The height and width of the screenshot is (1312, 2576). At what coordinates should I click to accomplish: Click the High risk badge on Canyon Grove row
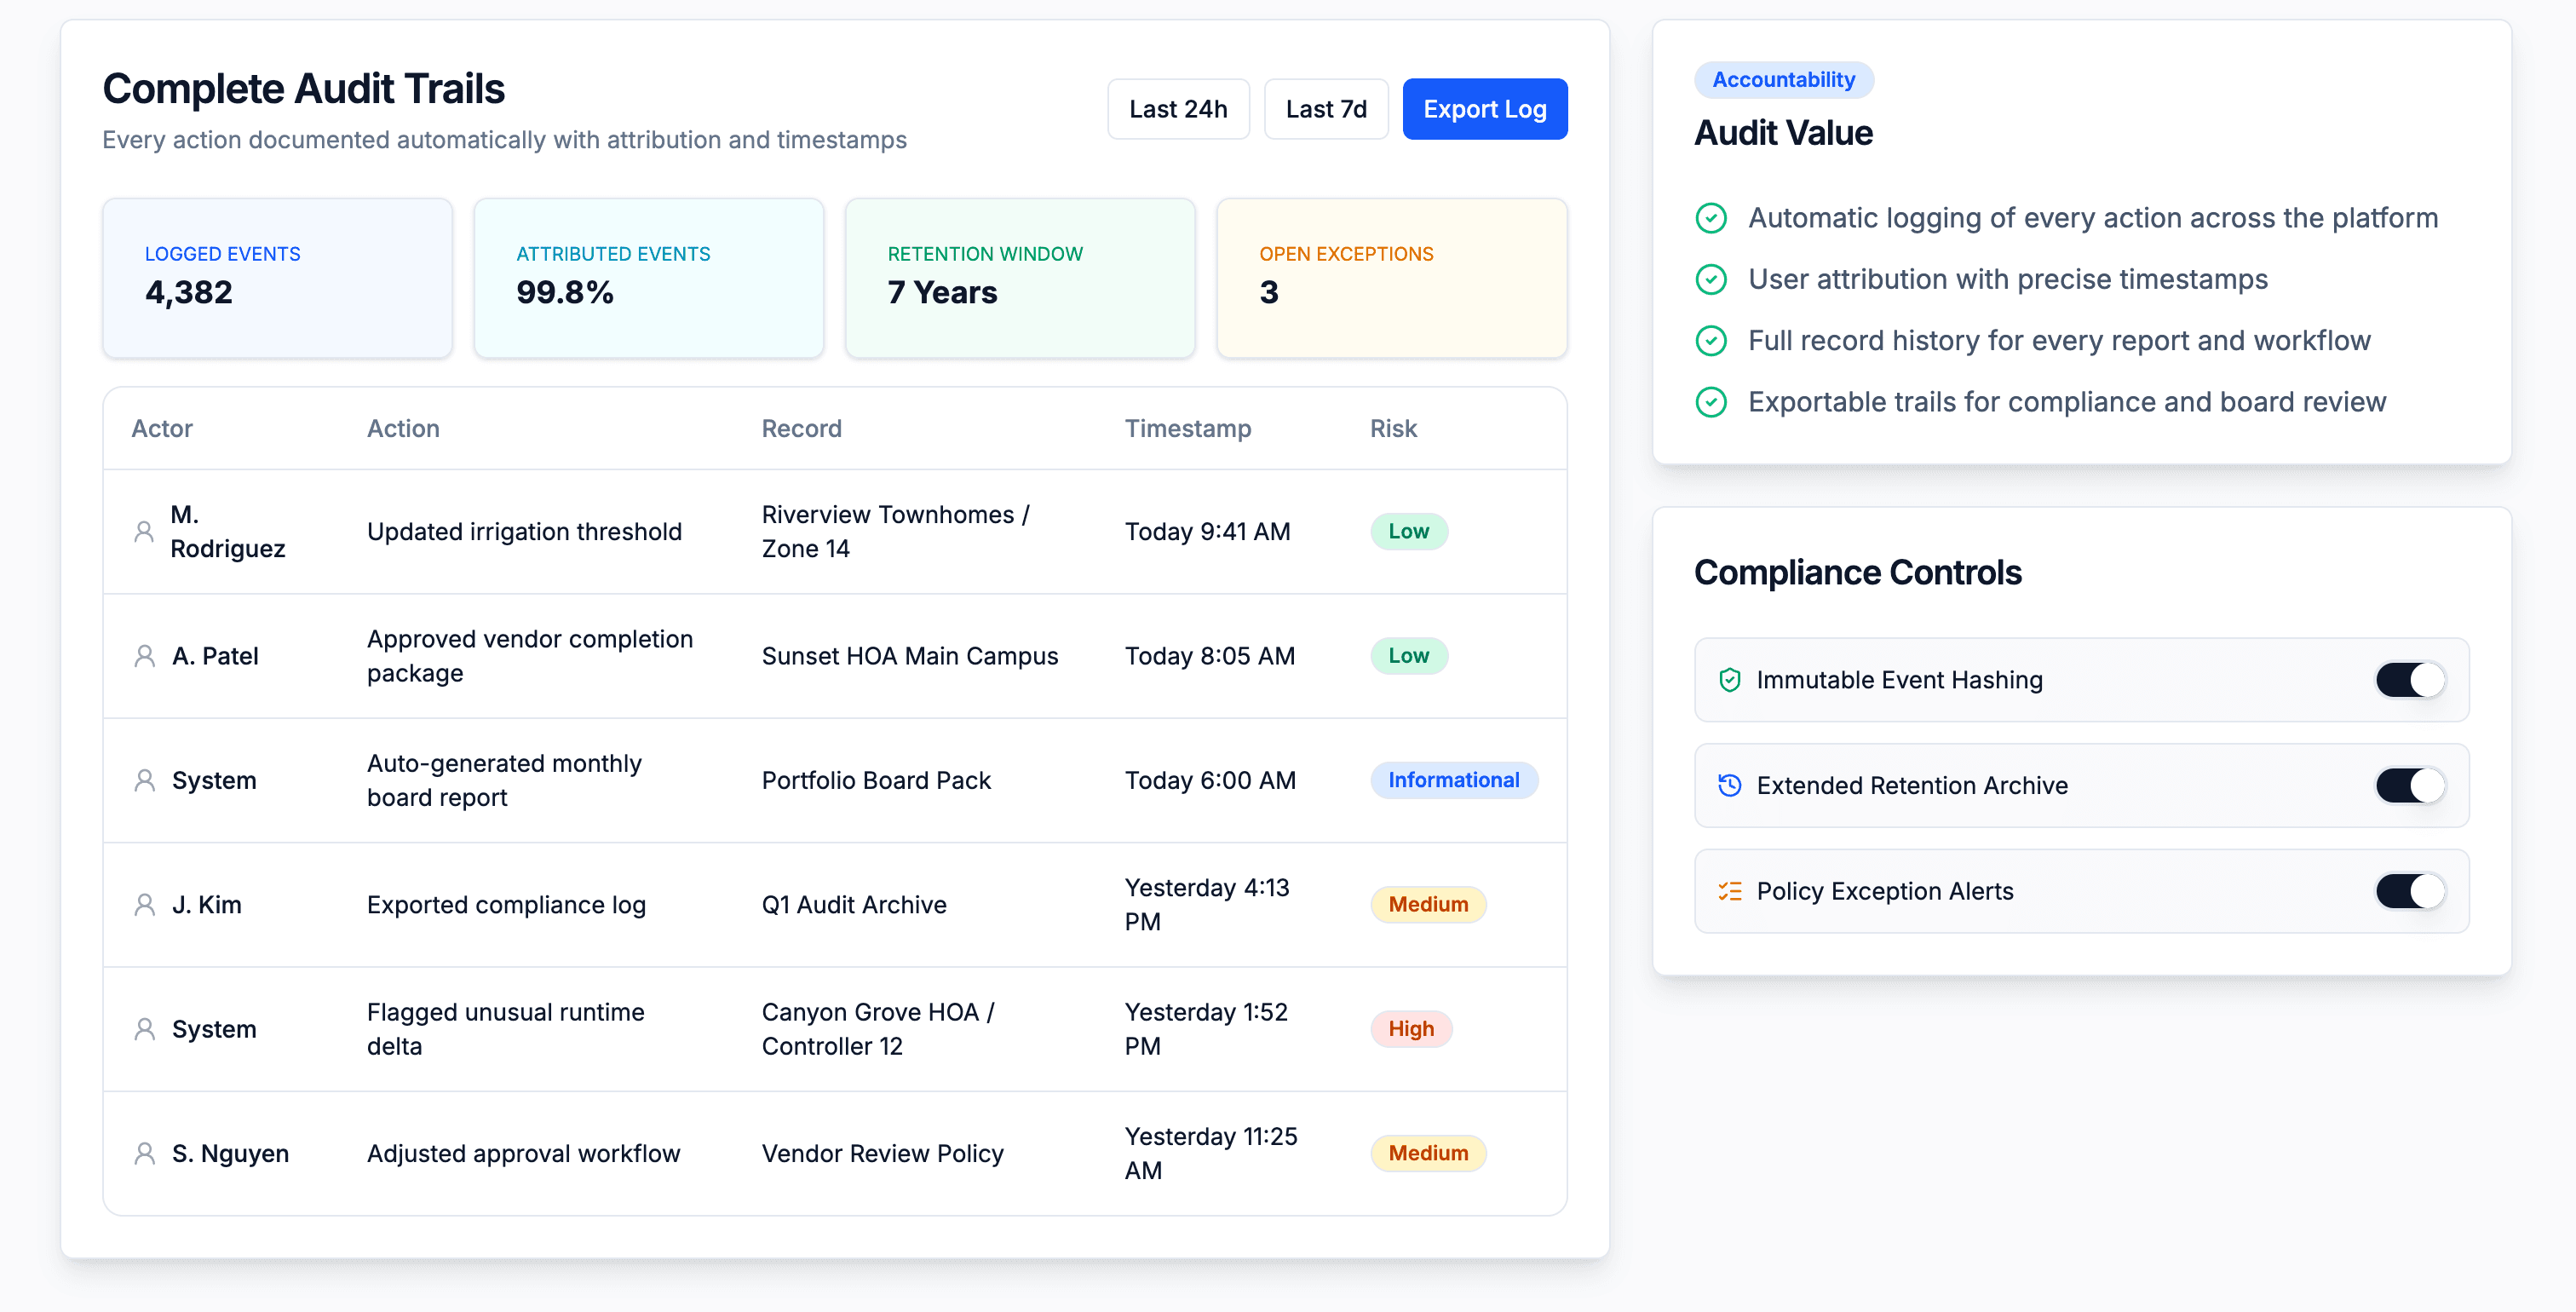[x=1411, y=1028]
